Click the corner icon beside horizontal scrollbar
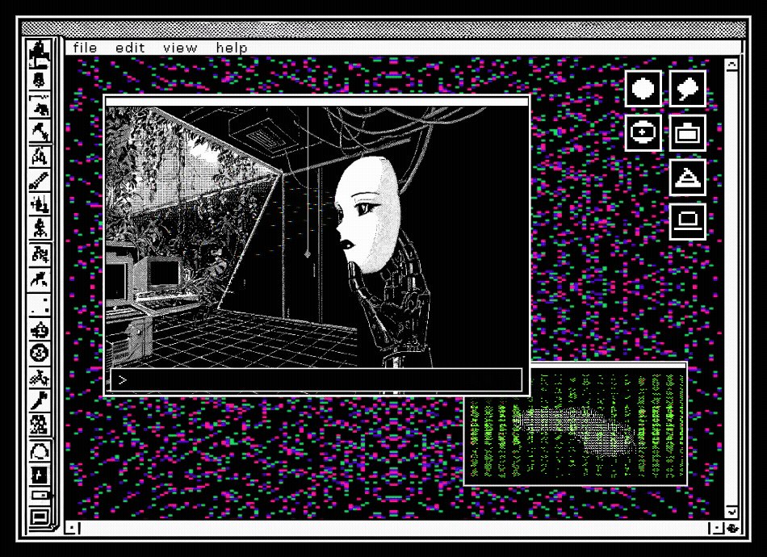 pos(732,528)
